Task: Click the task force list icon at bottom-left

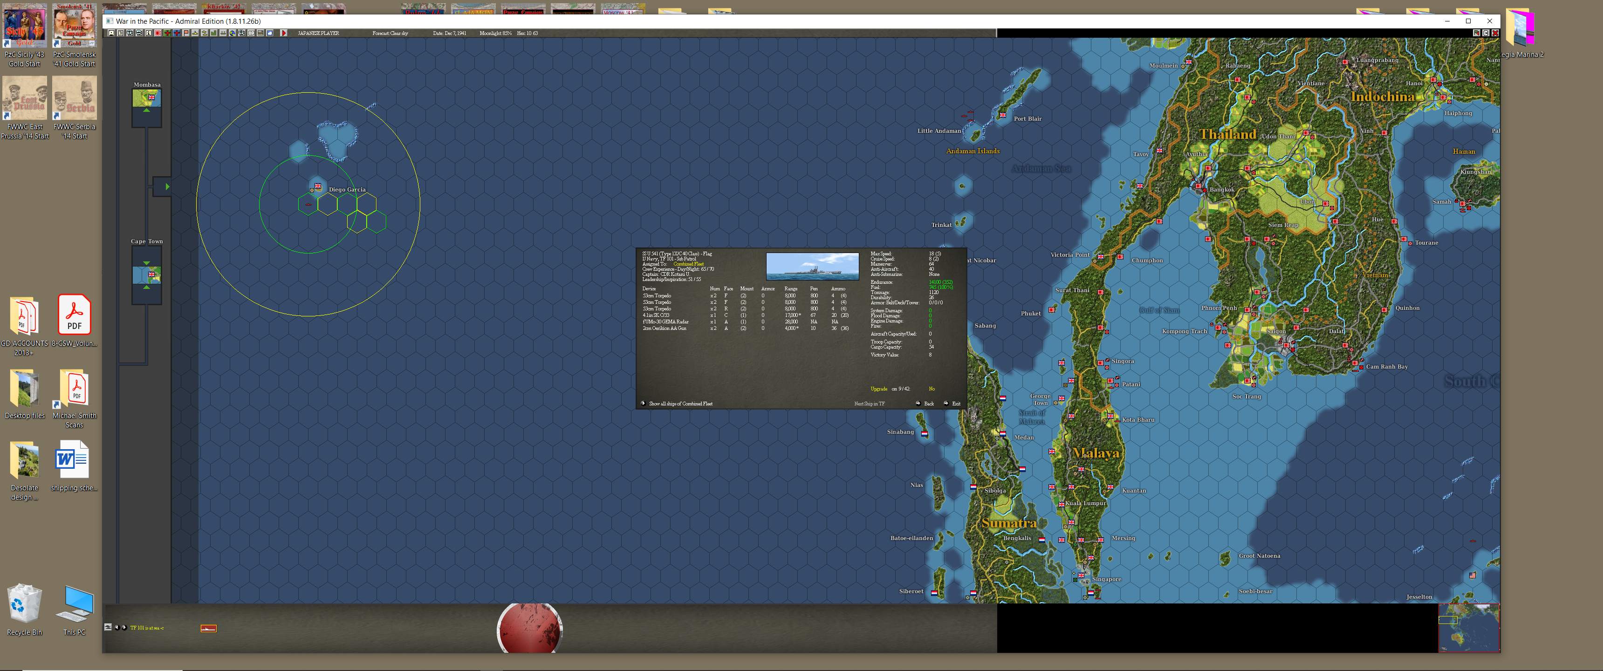Action: coord(108,627)
